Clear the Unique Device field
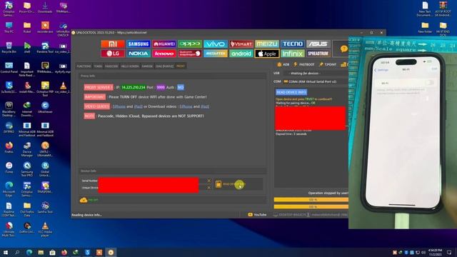The width and height of the screenshot is (457, 257). [209, 188]
